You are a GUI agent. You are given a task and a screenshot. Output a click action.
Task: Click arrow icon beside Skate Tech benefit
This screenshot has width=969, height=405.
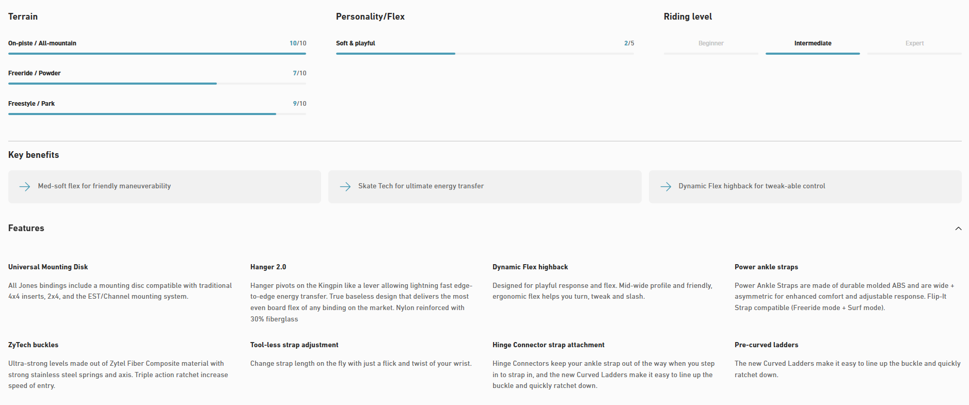(x=345, y=186)
